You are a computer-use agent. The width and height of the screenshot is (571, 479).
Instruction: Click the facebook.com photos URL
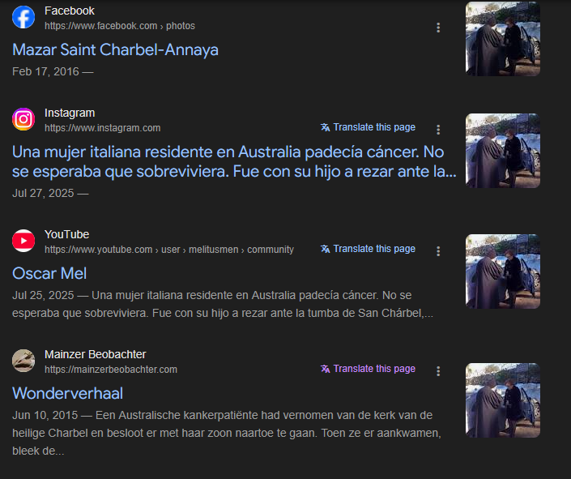pos(120,26)
